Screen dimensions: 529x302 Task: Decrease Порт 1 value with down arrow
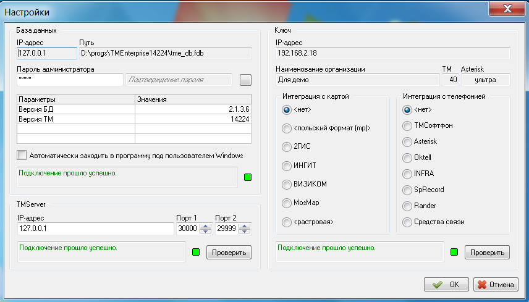click(x=205, y=232)
